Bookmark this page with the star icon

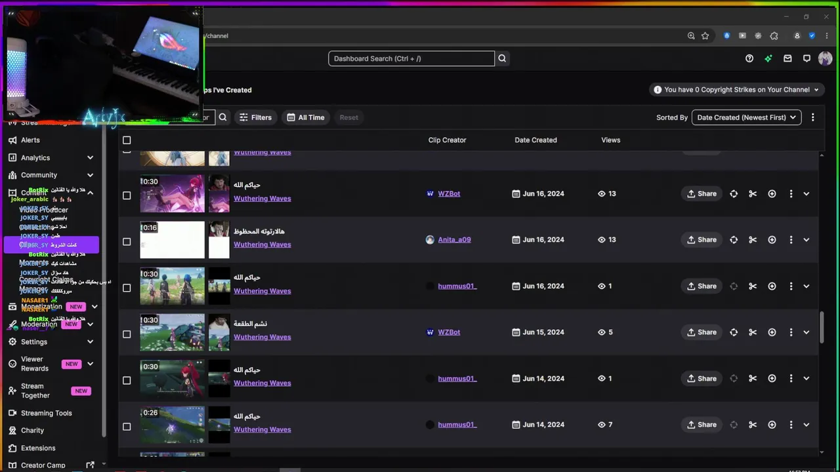(705, 36)
